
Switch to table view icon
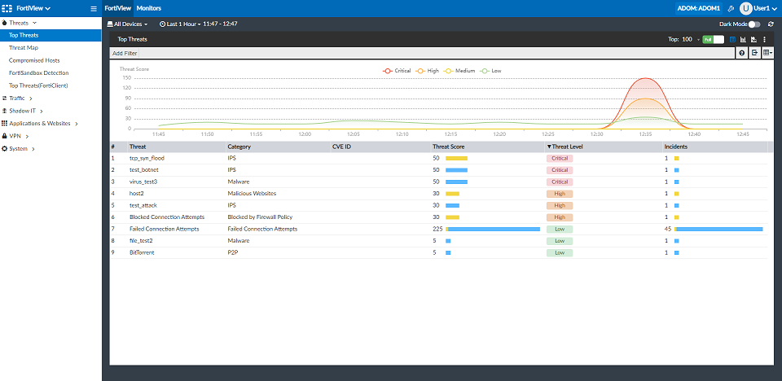(x=732, y=39)
